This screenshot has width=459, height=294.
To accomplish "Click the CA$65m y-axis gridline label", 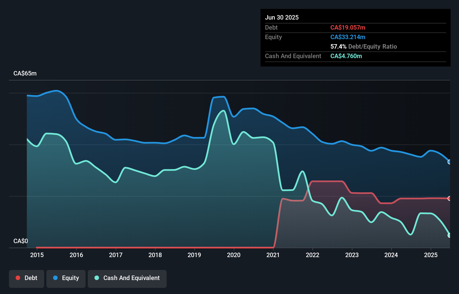I will [25, 73].
